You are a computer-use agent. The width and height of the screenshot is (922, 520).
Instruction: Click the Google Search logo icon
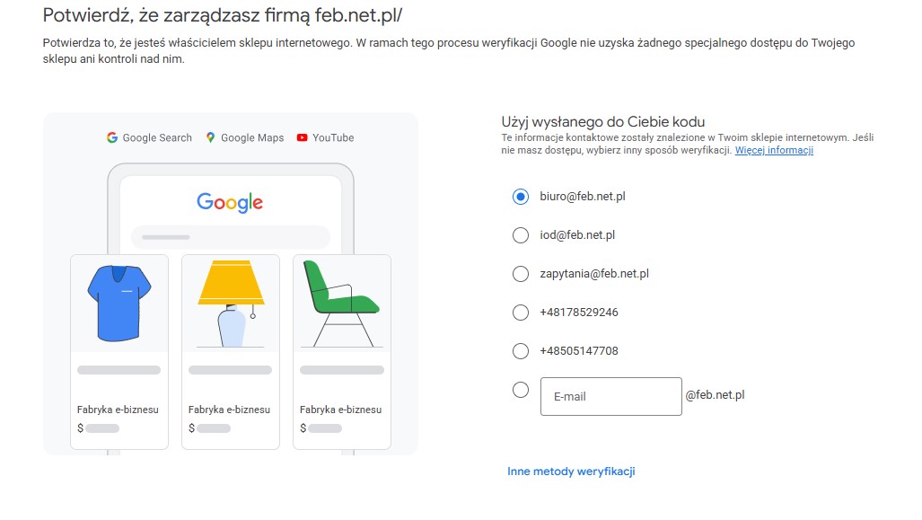click(112, 137)
